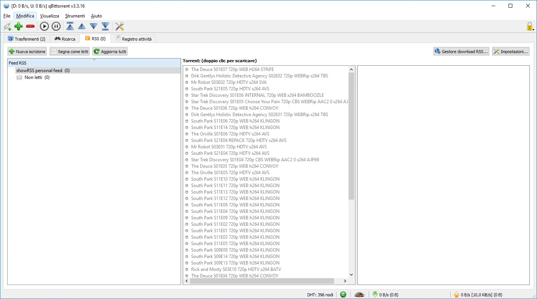Click the Aggiorna tutti button
Image resolution: width=537 pixels, height=299 pixels.
(110, 51)
